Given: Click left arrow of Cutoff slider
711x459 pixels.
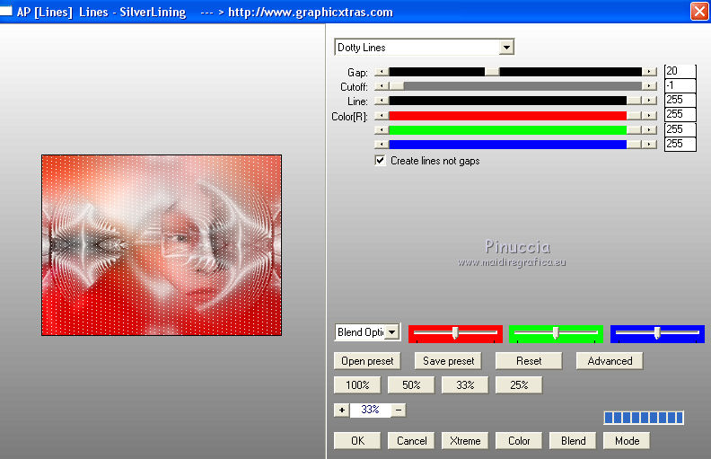Looking at the screenshot, I should point(382,86).
